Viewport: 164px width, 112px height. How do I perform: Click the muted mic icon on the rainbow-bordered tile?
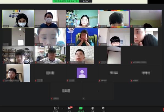tap(99, 26)
